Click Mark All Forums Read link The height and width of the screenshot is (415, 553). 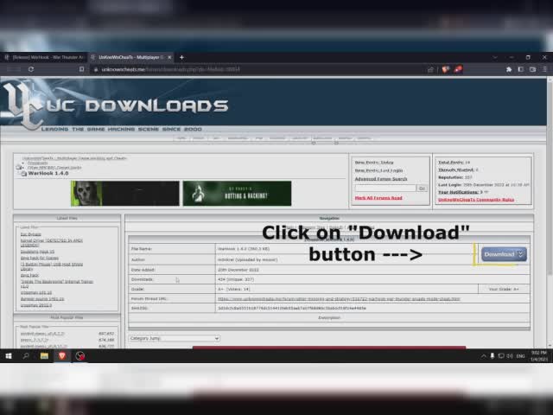tap(378, 198)
